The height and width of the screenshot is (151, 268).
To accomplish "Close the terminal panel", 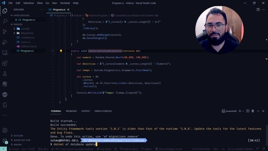I will [x=263, y=111].
